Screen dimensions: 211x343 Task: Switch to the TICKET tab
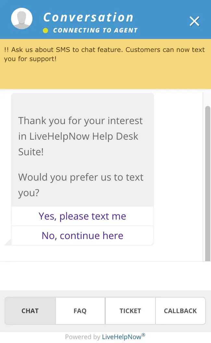(x=130, y=311)
